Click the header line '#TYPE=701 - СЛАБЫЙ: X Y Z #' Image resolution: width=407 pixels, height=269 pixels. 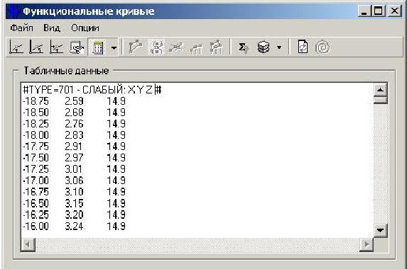92,90
